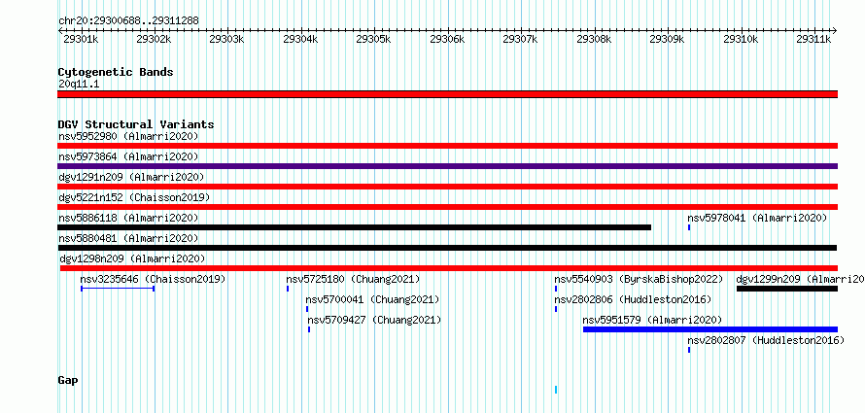865x413 pixels.
Task: Select the red bar under dgv1291n209
Action: pos(447,187)
